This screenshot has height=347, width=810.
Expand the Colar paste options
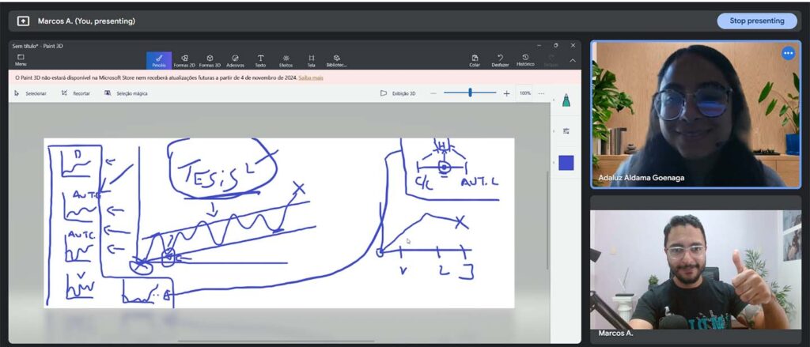[x=475, y=60]
